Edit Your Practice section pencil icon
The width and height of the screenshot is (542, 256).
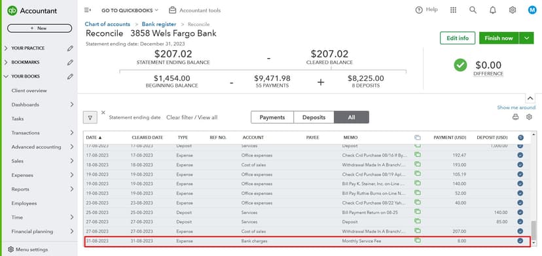click(70, 48)
